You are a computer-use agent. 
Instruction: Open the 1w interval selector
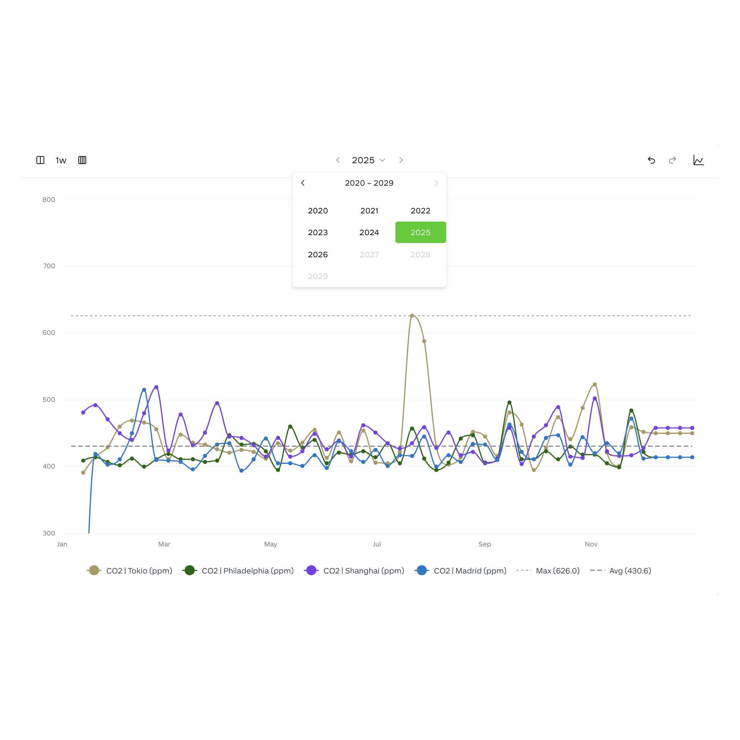[61, 160]
